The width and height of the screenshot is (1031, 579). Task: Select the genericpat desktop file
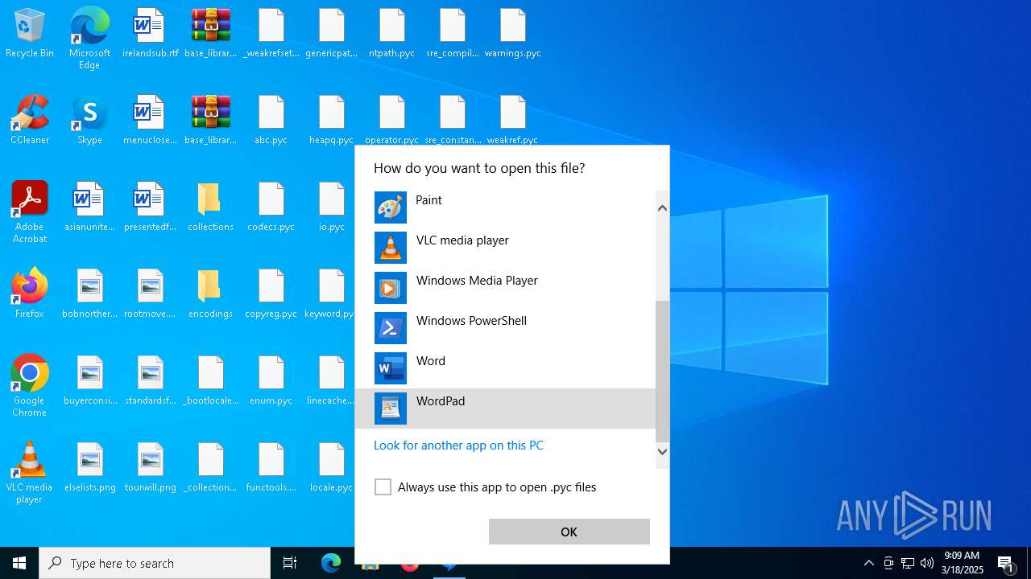(x=331, y=34)
